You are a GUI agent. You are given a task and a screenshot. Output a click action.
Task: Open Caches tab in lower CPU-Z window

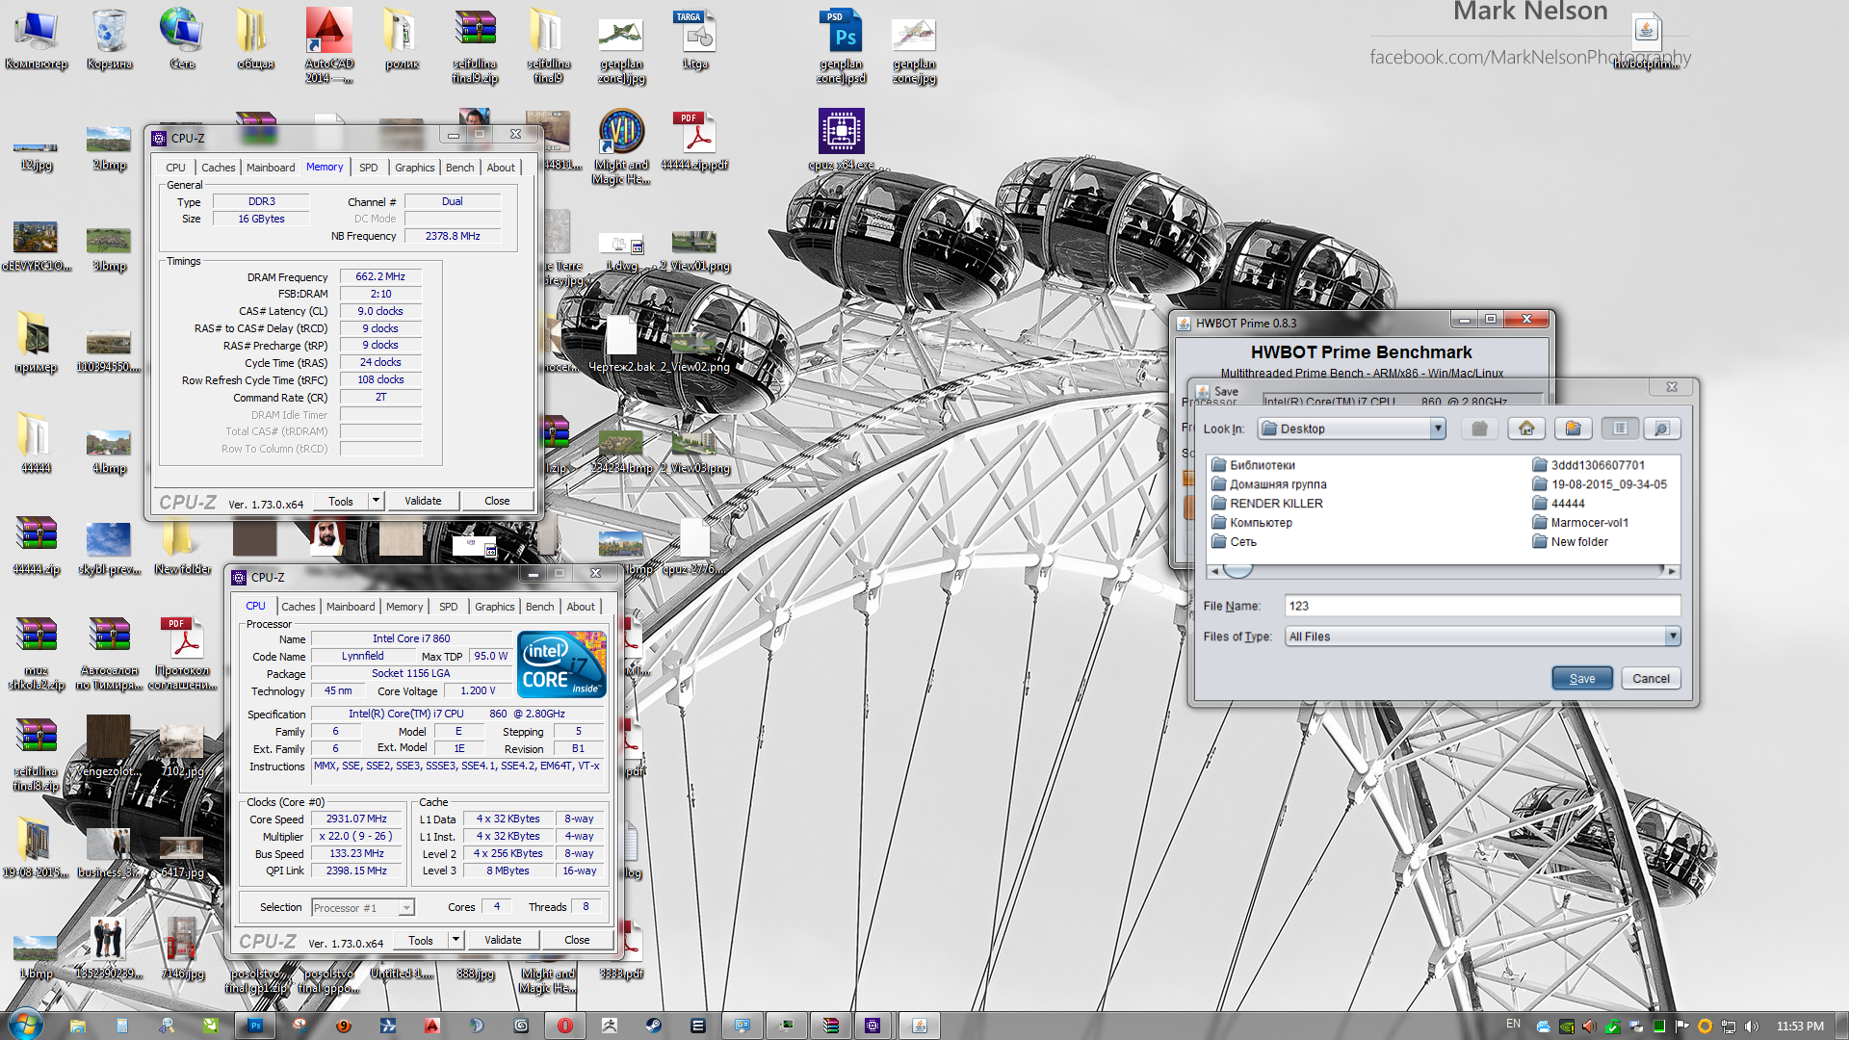299,607
